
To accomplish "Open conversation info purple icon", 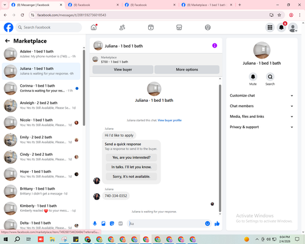I will click(x=215, y=46).
